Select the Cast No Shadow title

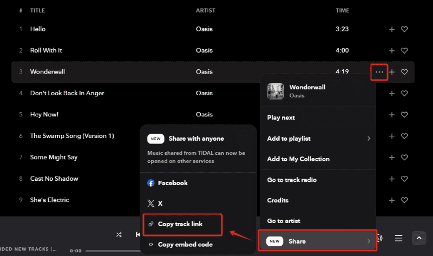54,179
